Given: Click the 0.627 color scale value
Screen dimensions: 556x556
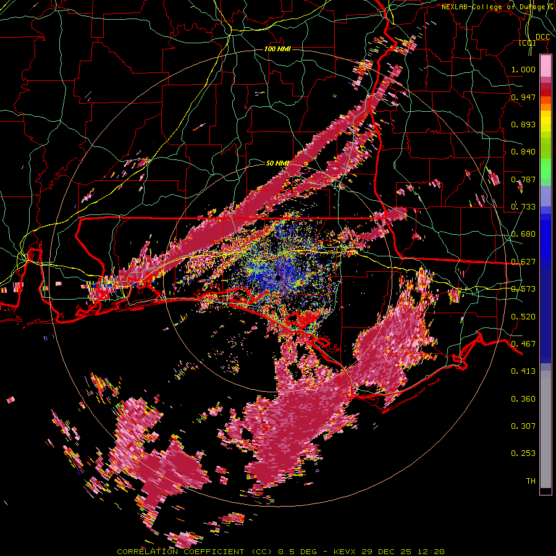Looking at the screenshot, I should click(523, 262).
